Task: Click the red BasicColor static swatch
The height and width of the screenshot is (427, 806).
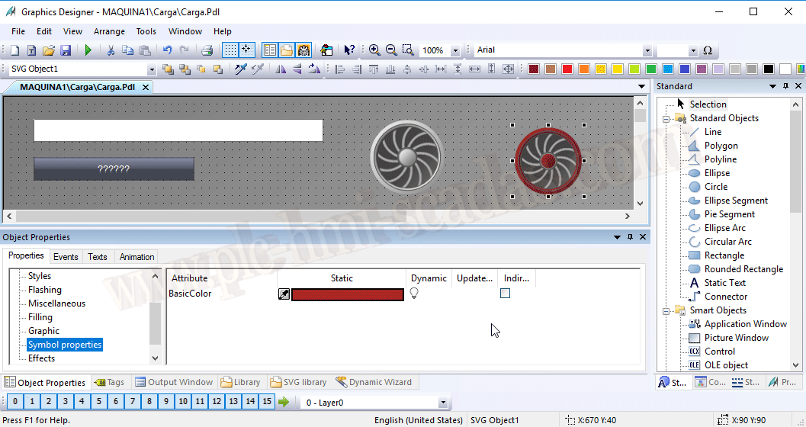Action: pyautogui.click(x=347, y=294)
